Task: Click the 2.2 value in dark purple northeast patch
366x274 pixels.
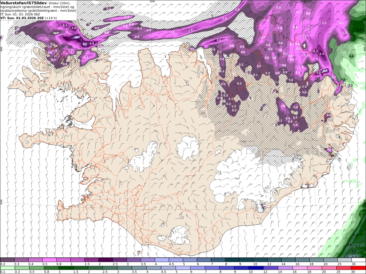Action: pos(322,54)
